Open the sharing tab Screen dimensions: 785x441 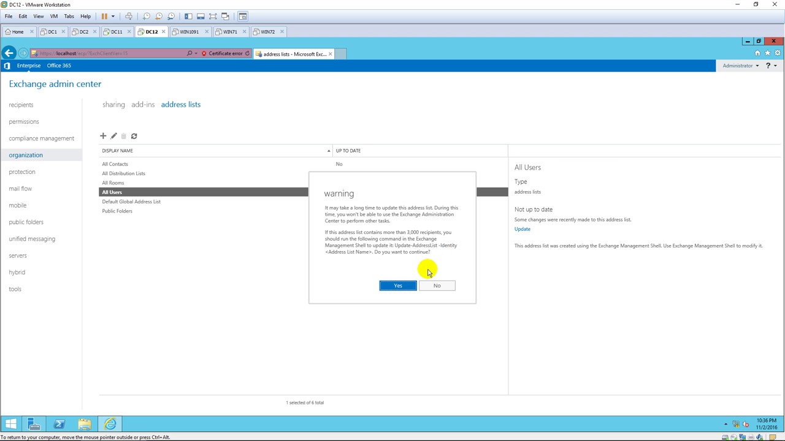coord(113,105)
